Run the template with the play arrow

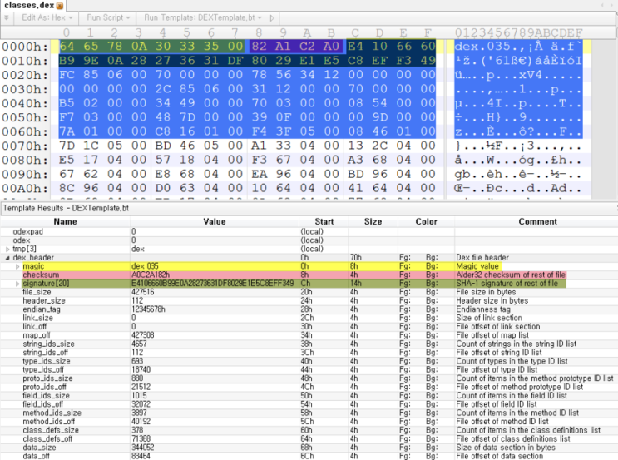(x=271, y=17)
